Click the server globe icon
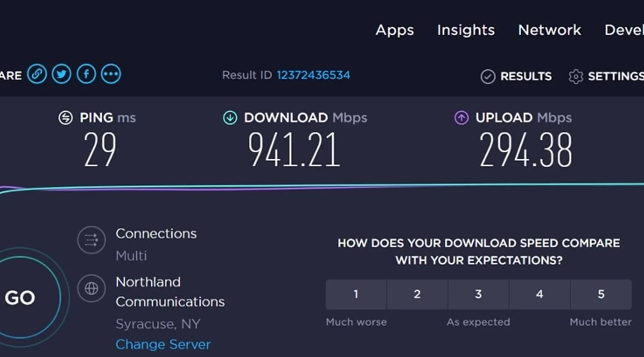Viewport: 644px width, 357px height. point(91,288)
